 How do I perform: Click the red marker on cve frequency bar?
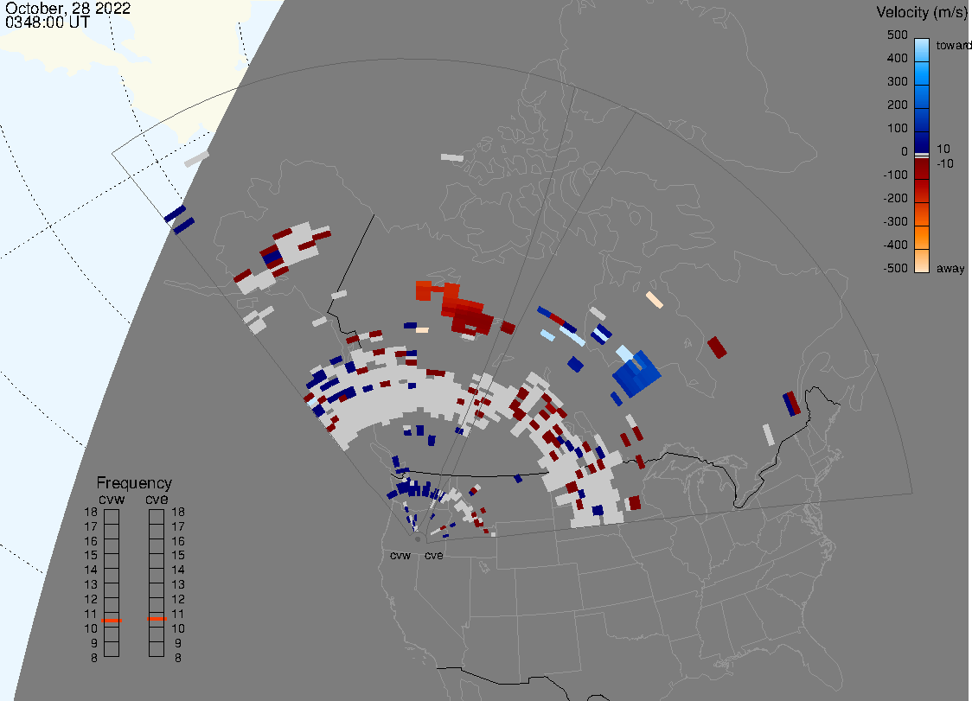[x=157, y=619]
